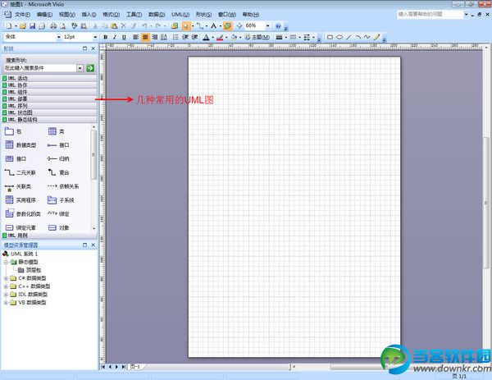Viewport: 492px width, 380px height.
Task: Open print preview from the toolbar
Action: 63,26
